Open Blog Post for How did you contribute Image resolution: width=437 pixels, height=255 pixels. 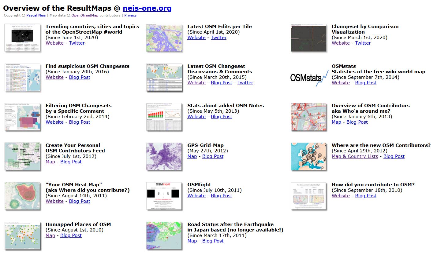click(366, 196)
